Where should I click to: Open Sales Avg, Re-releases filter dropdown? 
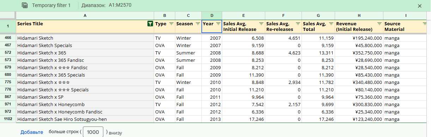tap(298, 24)
